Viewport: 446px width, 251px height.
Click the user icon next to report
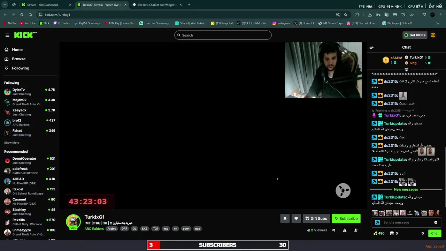356,230
